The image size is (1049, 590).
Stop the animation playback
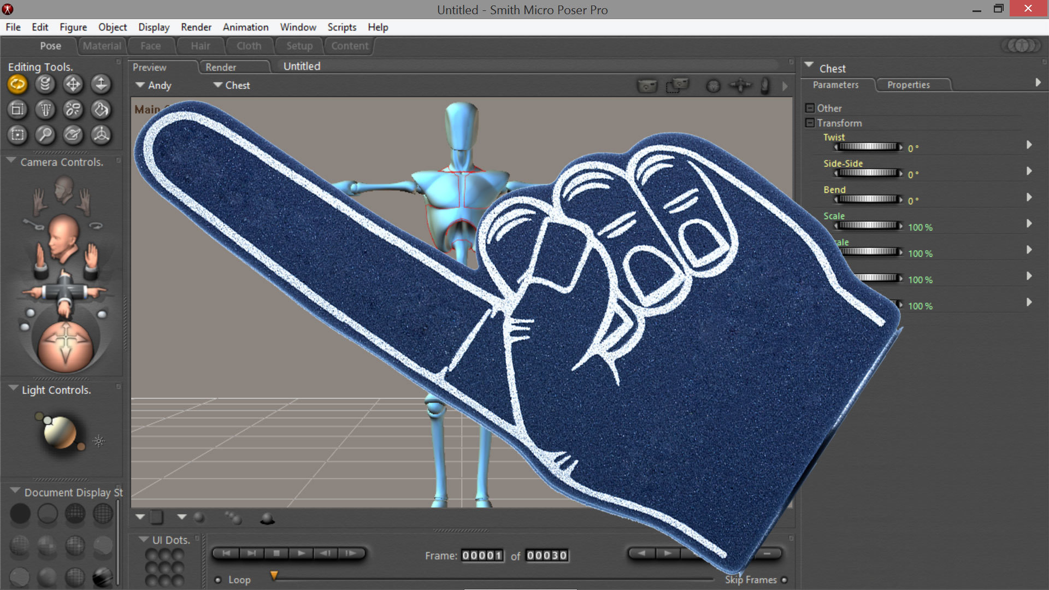pos(276,553)
